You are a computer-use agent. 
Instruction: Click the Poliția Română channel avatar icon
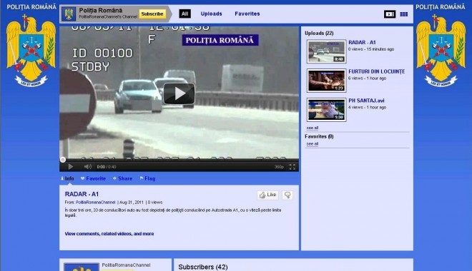click(69, 14)
